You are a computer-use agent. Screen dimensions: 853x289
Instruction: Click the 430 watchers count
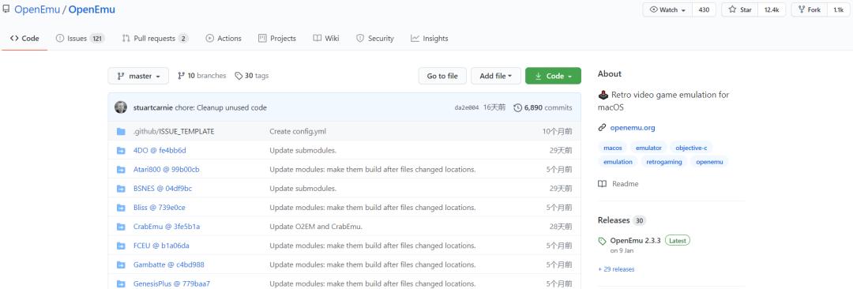tap(704, 9)
